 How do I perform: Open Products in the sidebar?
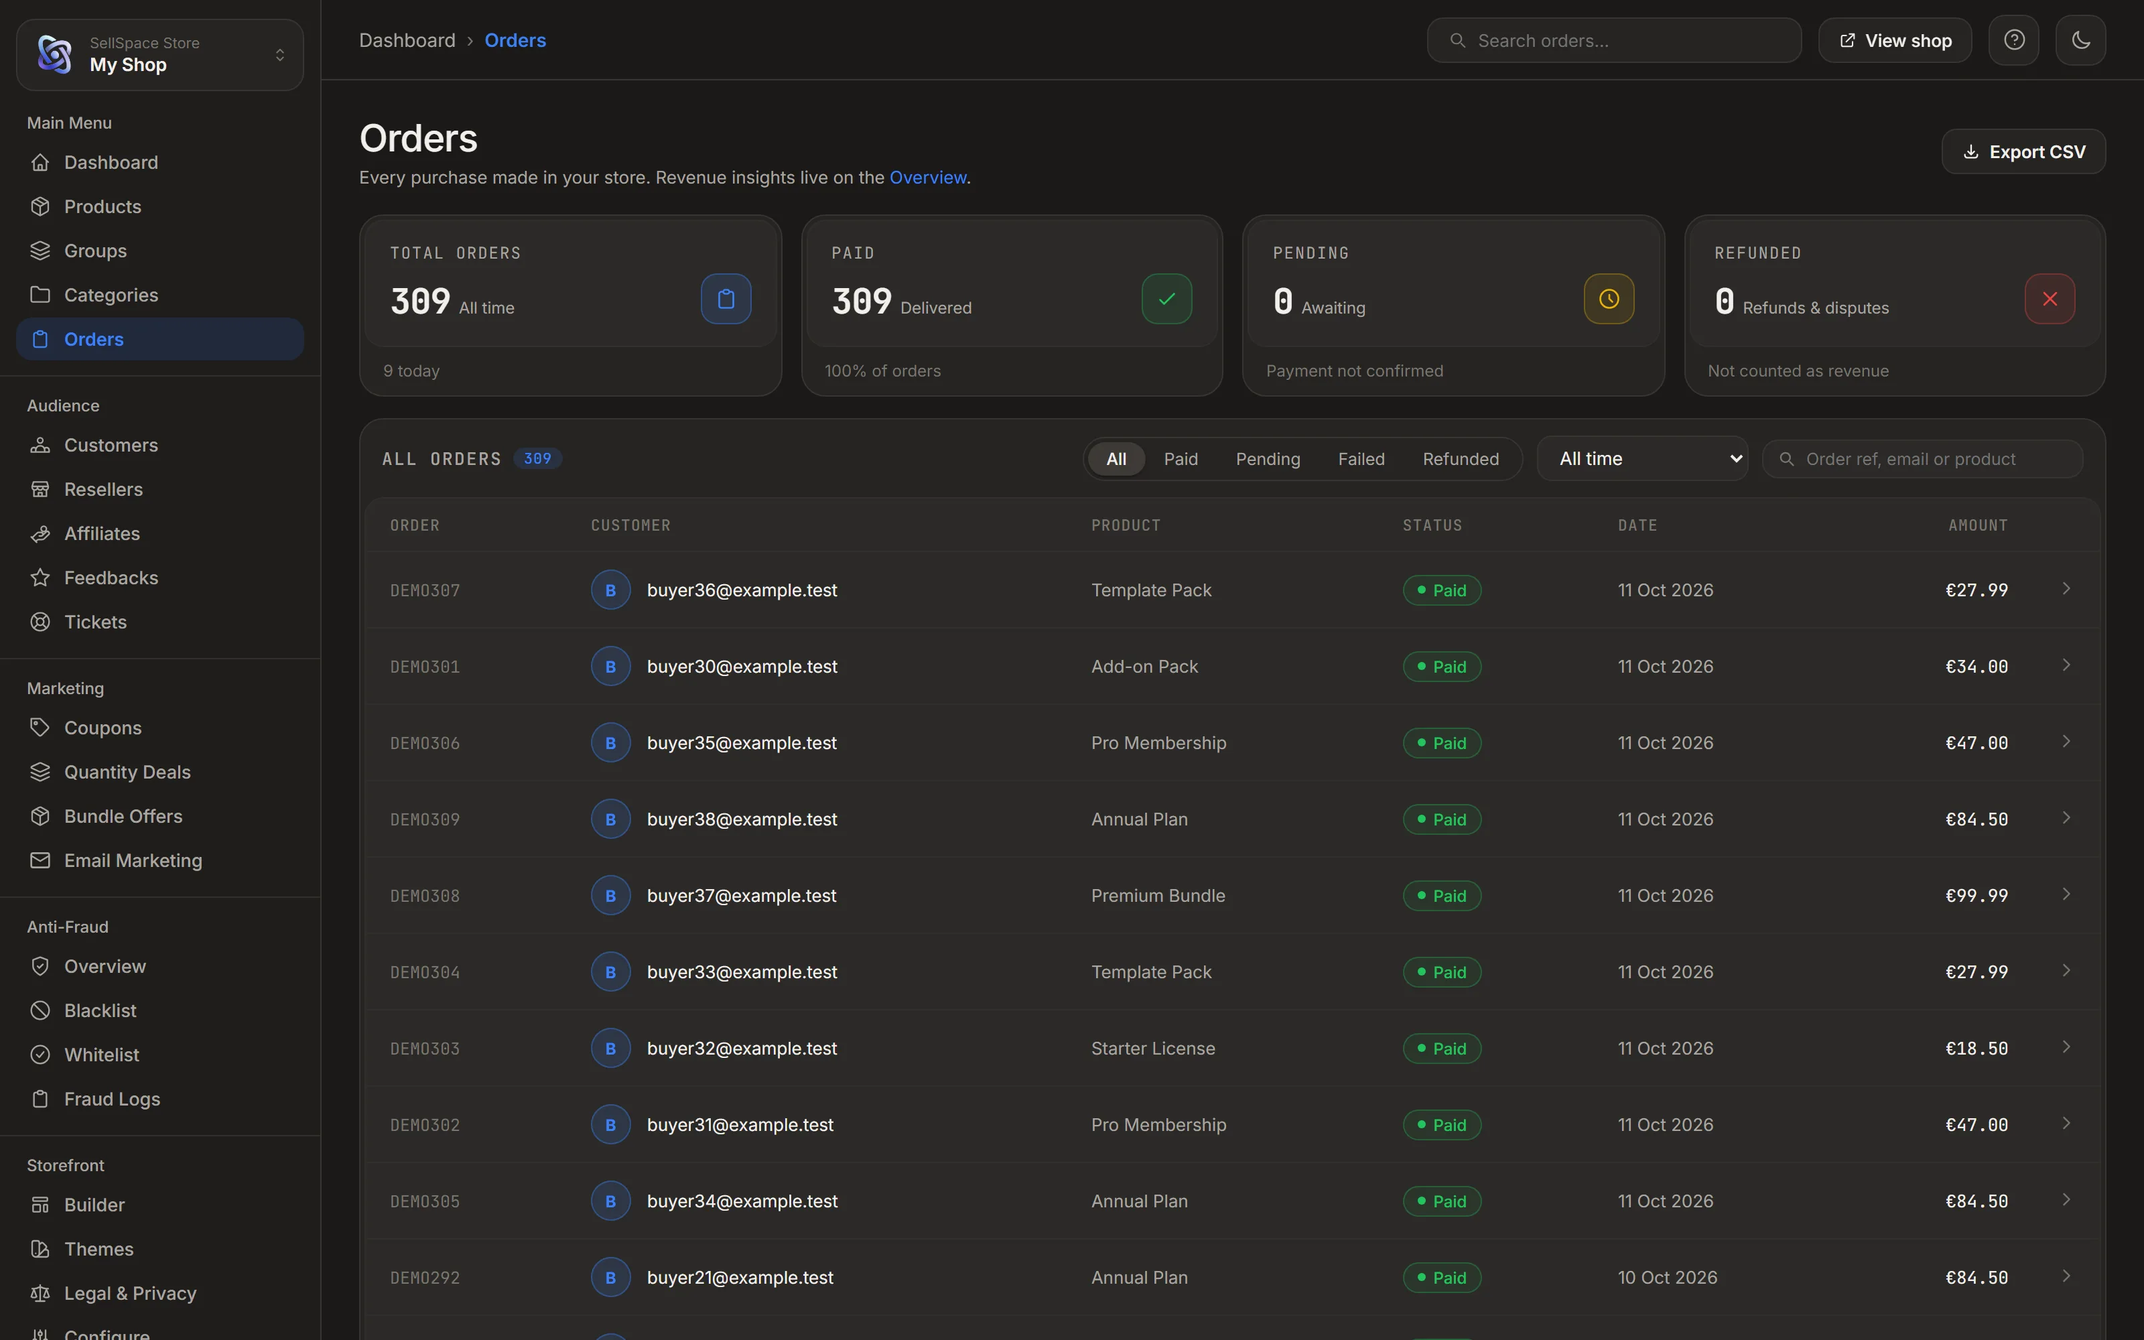[x=159, y=206]
